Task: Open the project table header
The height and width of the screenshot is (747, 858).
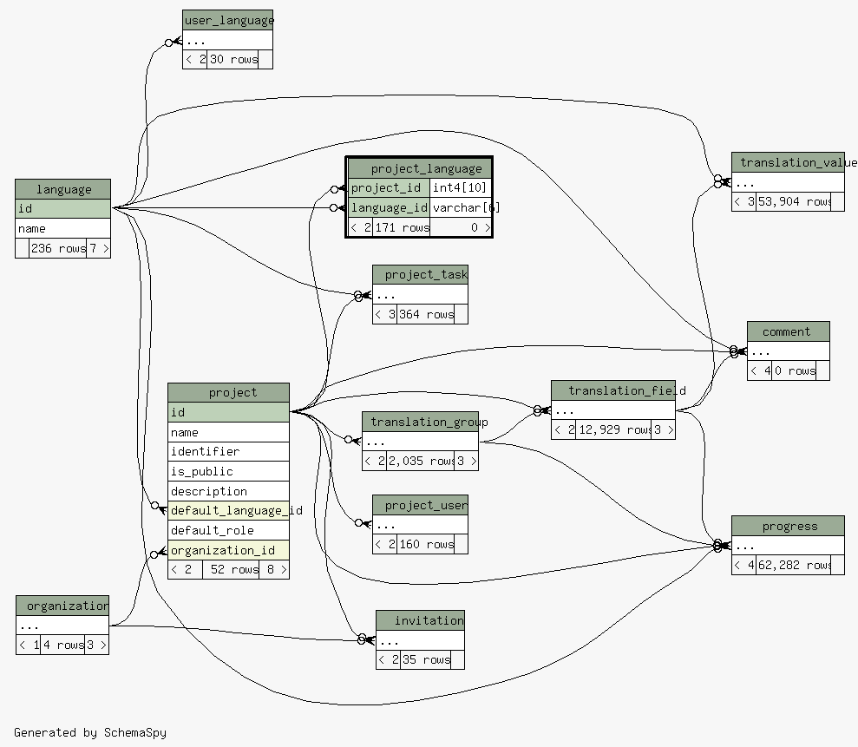Action: pyautogui.click(x=228, y=392)
